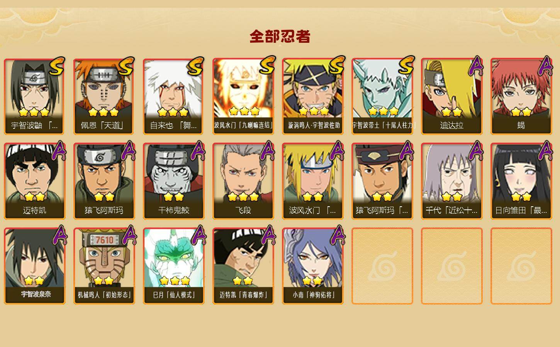Click A rank badge on 日向雏田 card
This screenshot has width=560, height=347.
(545, 151)
